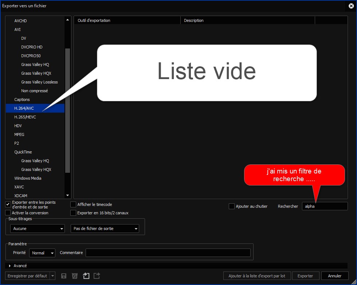The width and height of the screenshot is (357, 285).
Task: Uncheck 'Exporter entre les points d'entrée et de sortie'
Action: [8, 204]
